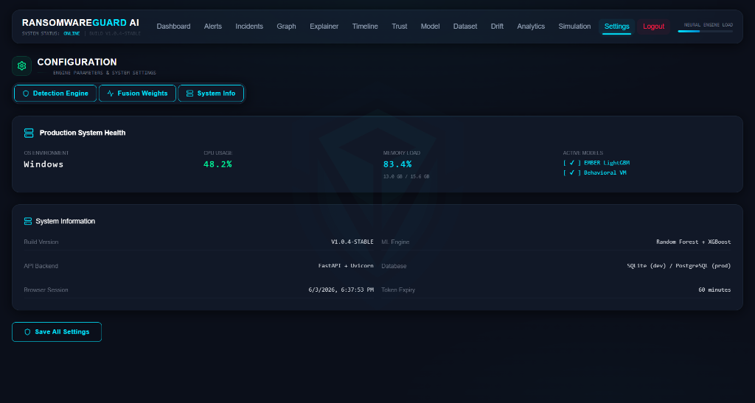Click the Token Expiry label

[398, 290]
